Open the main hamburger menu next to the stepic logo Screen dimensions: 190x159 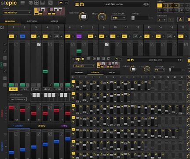[x=22, y=3]
